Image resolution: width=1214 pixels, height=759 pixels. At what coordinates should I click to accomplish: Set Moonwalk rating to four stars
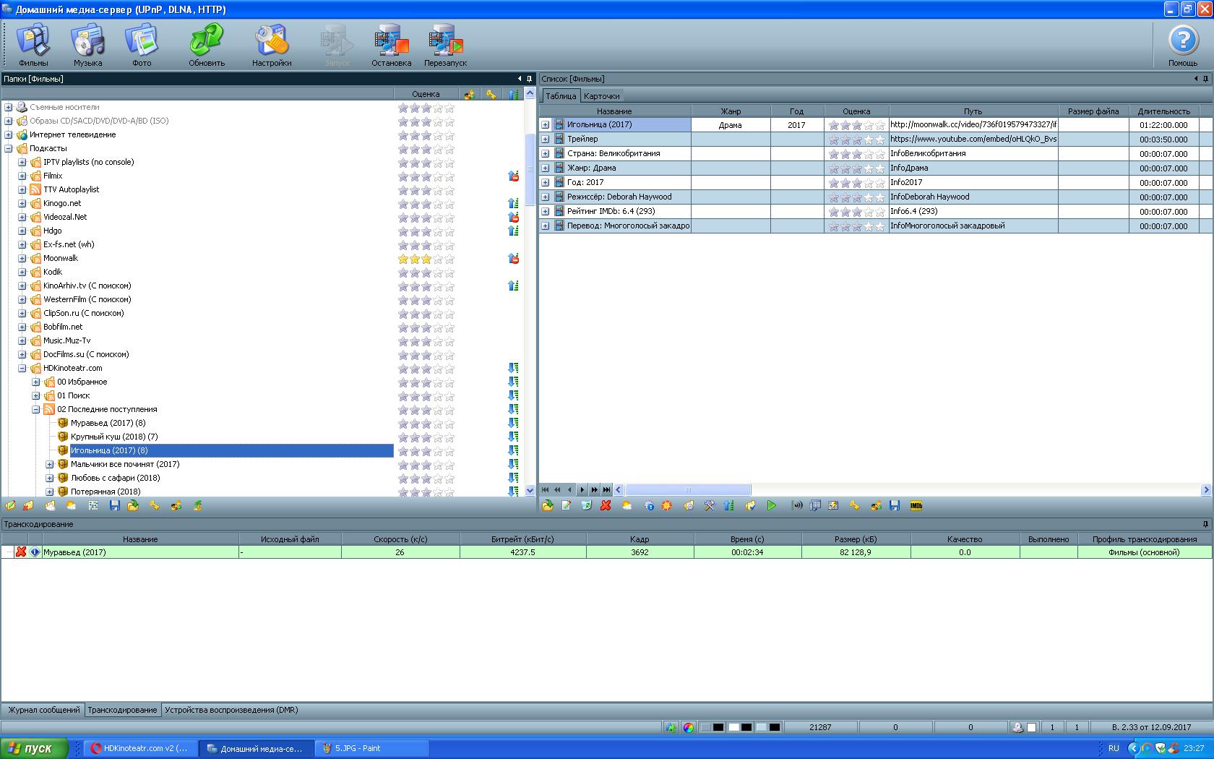pyautogui.click(x=438, y=259)
